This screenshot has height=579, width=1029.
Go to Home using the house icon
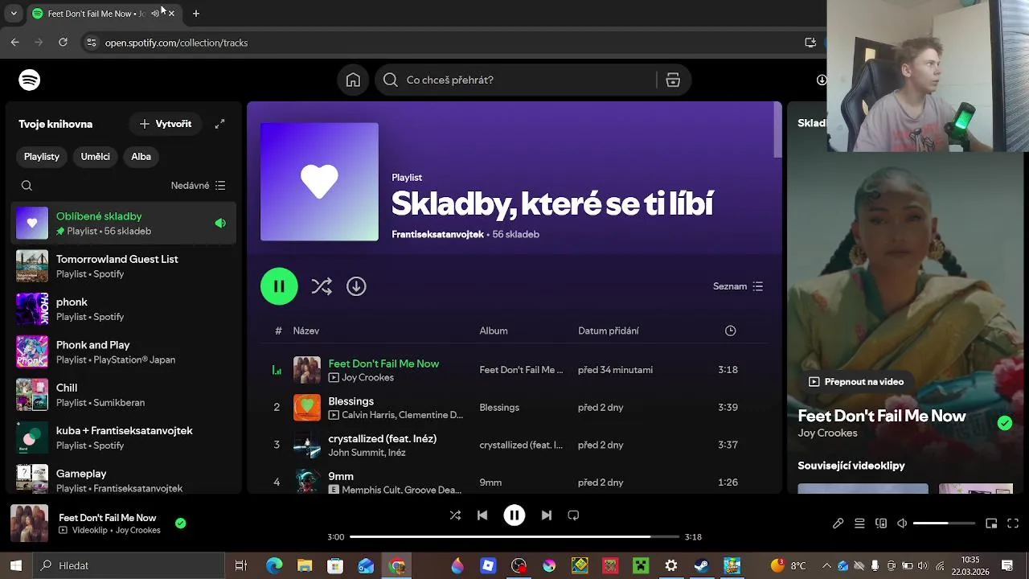[x=353, y=80]
